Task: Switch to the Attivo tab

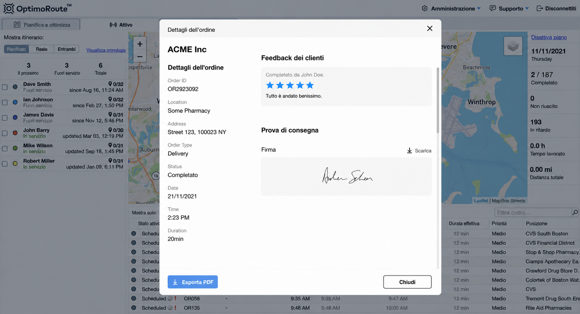Action: (x=121, y=25)
